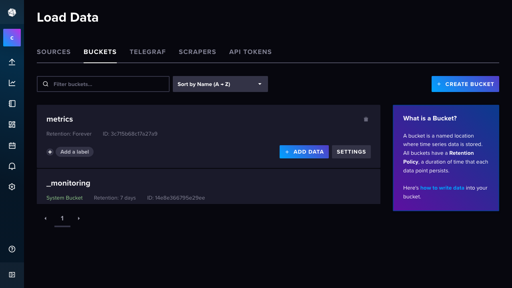Delete the metrics bucket with trash icon
The width and height of the screenshot is (512, 288).
[x=366, y=119]
